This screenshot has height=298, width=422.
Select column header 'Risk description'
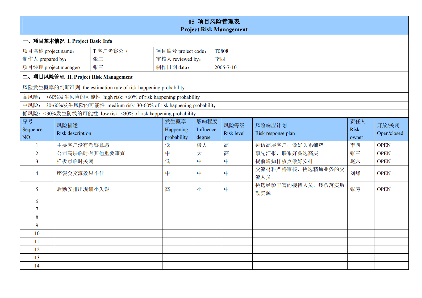tap(108, 129)
